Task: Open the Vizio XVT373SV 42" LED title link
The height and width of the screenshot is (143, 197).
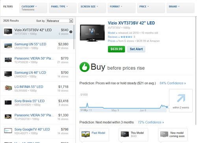Action: 131,23
